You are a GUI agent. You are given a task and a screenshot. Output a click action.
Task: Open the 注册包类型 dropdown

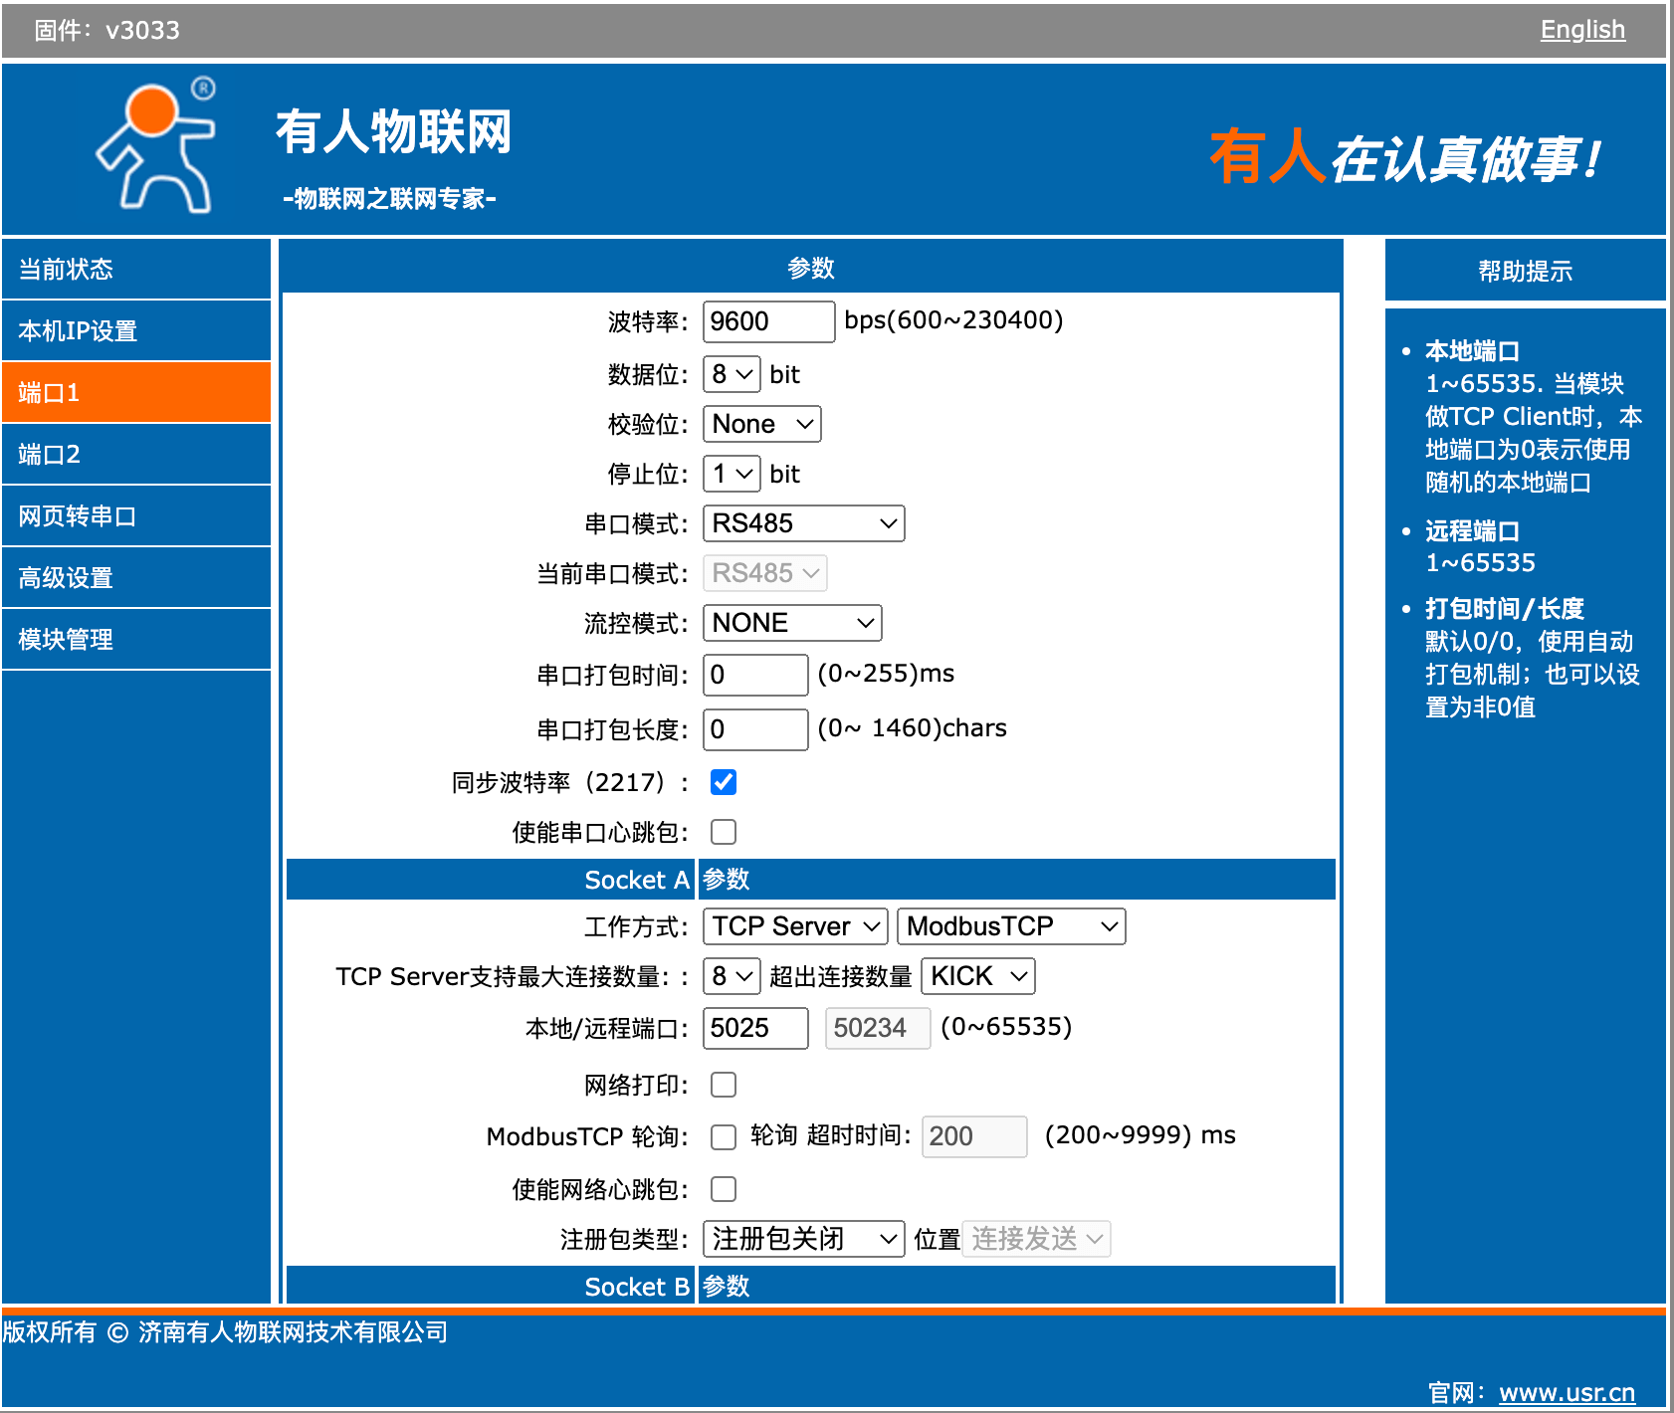tap(802, 1238)
